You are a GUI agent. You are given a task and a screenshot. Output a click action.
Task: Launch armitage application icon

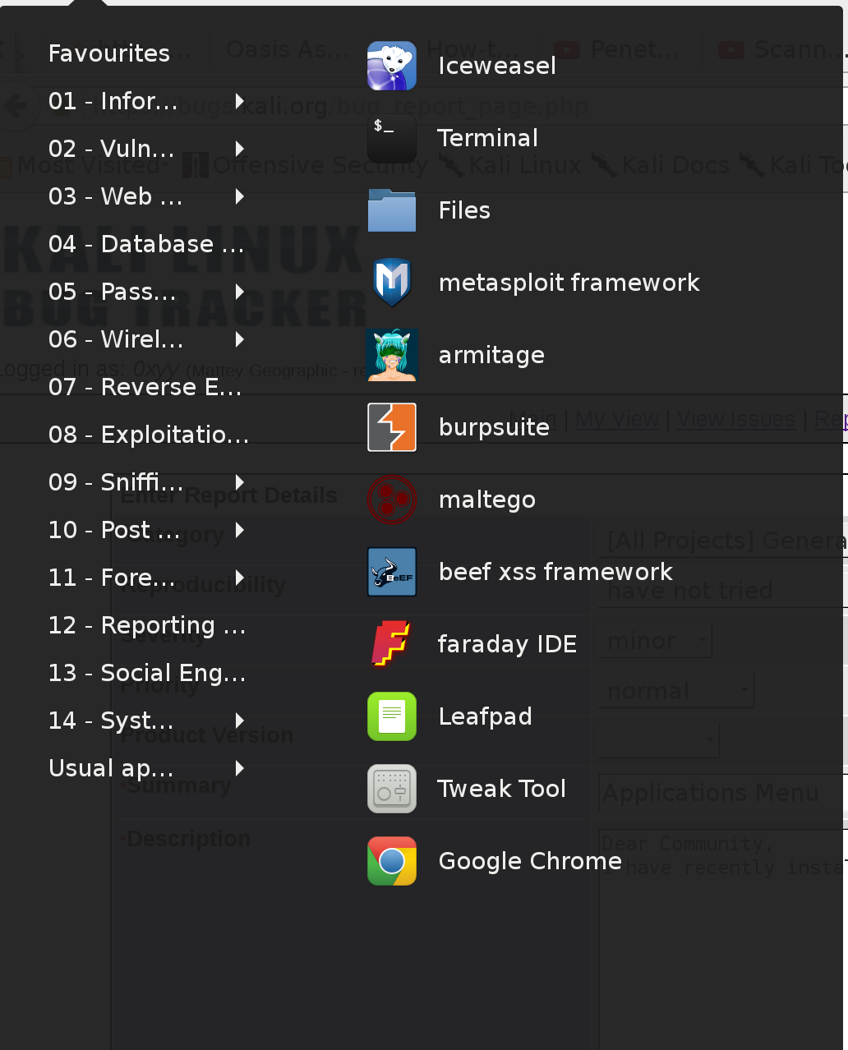[392, 355]
